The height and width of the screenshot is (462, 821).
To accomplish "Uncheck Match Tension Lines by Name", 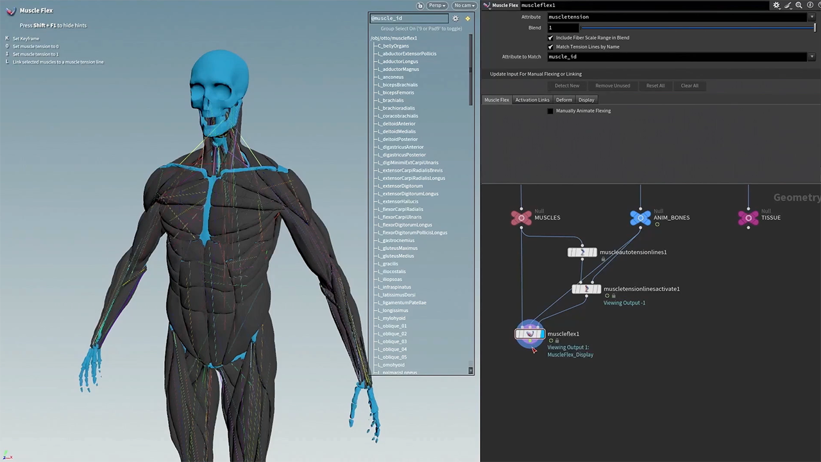I will coord(550,47).
